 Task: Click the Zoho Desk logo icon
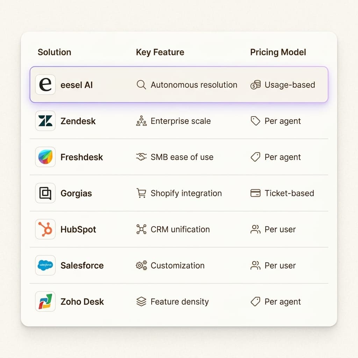[x=45, y=301]
